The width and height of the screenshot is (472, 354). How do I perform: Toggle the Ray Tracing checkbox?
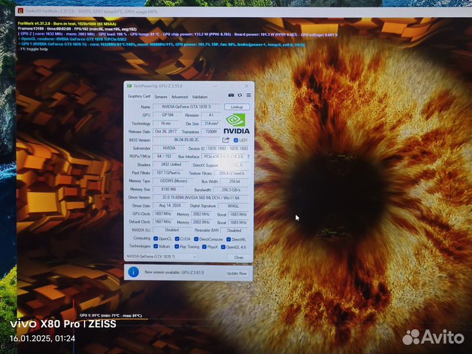pyautogui.click(x=177, y=246)
